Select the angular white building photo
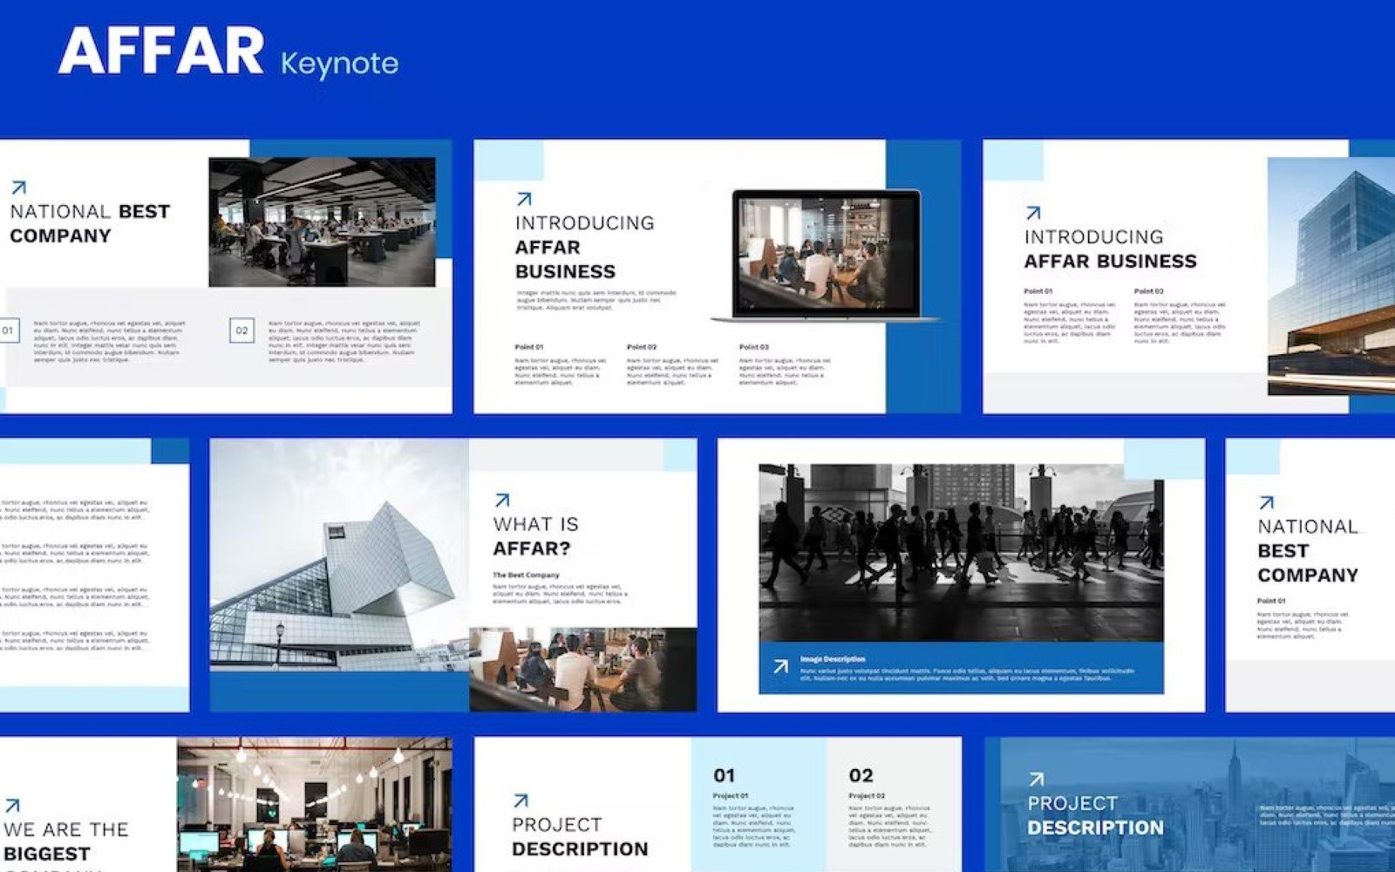The height and width of the screenshot is (872, 1395). [339, 555]
